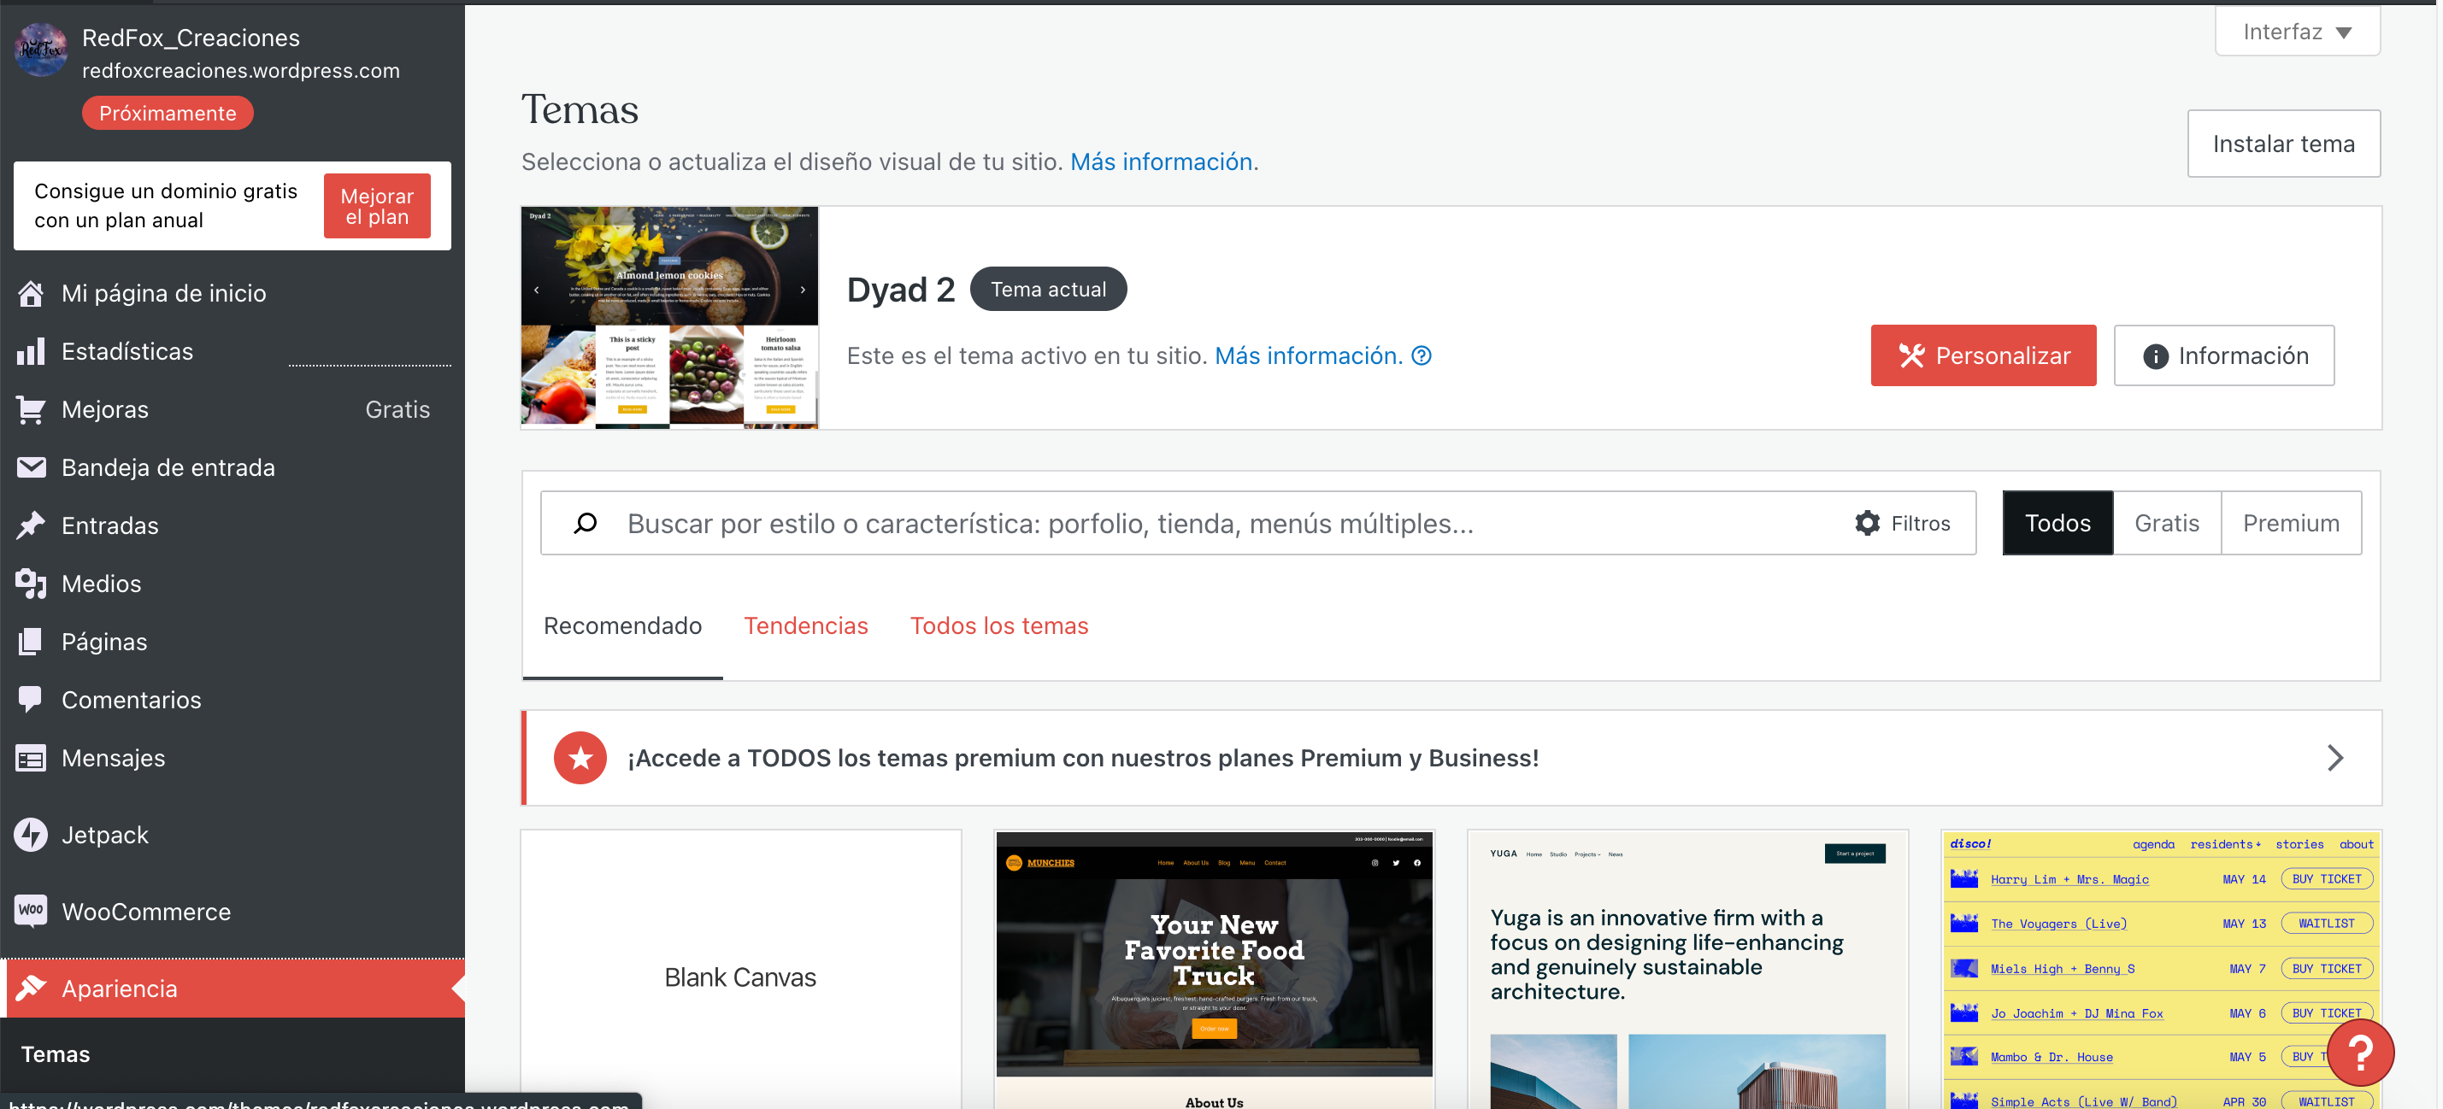Click the Mejorar el plan button
This screenshot has height=1109, width=2443.
(x=376, y=206)
